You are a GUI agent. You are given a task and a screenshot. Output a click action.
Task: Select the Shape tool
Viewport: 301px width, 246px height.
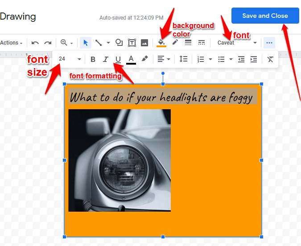point(119,42)
